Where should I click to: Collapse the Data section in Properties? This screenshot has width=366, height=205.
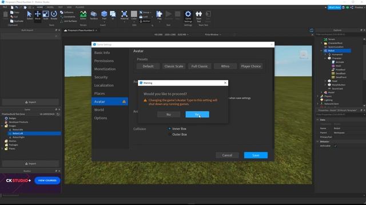(318, 120)
